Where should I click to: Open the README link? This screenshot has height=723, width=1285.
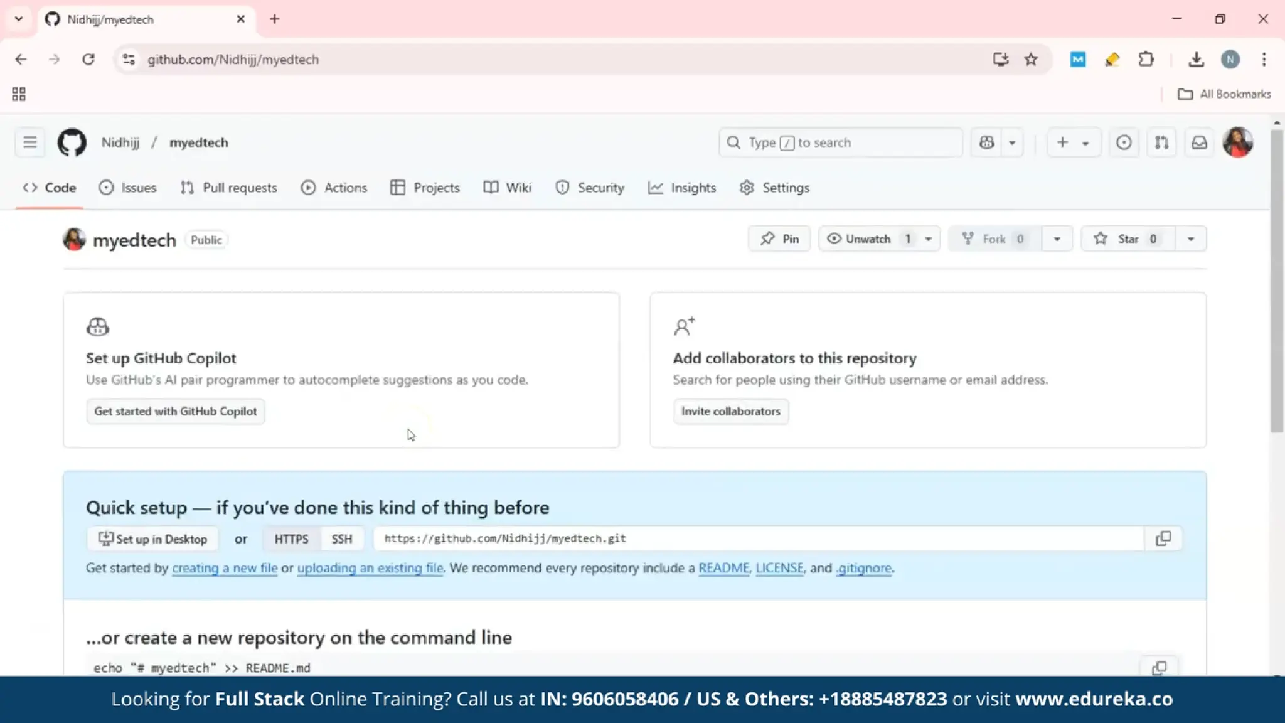(x=724, y=568)
